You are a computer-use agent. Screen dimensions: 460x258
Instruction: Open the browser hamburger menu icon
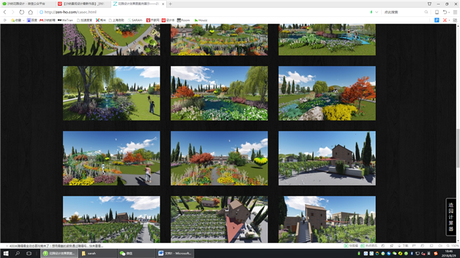click(x=455, y=12)
